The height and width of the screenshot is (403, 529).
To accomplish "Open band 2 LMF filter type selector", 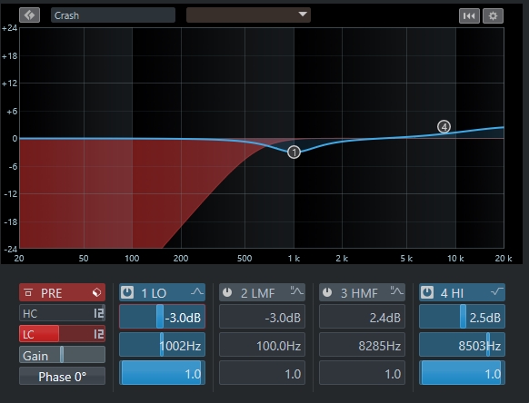I will [297, 291].
